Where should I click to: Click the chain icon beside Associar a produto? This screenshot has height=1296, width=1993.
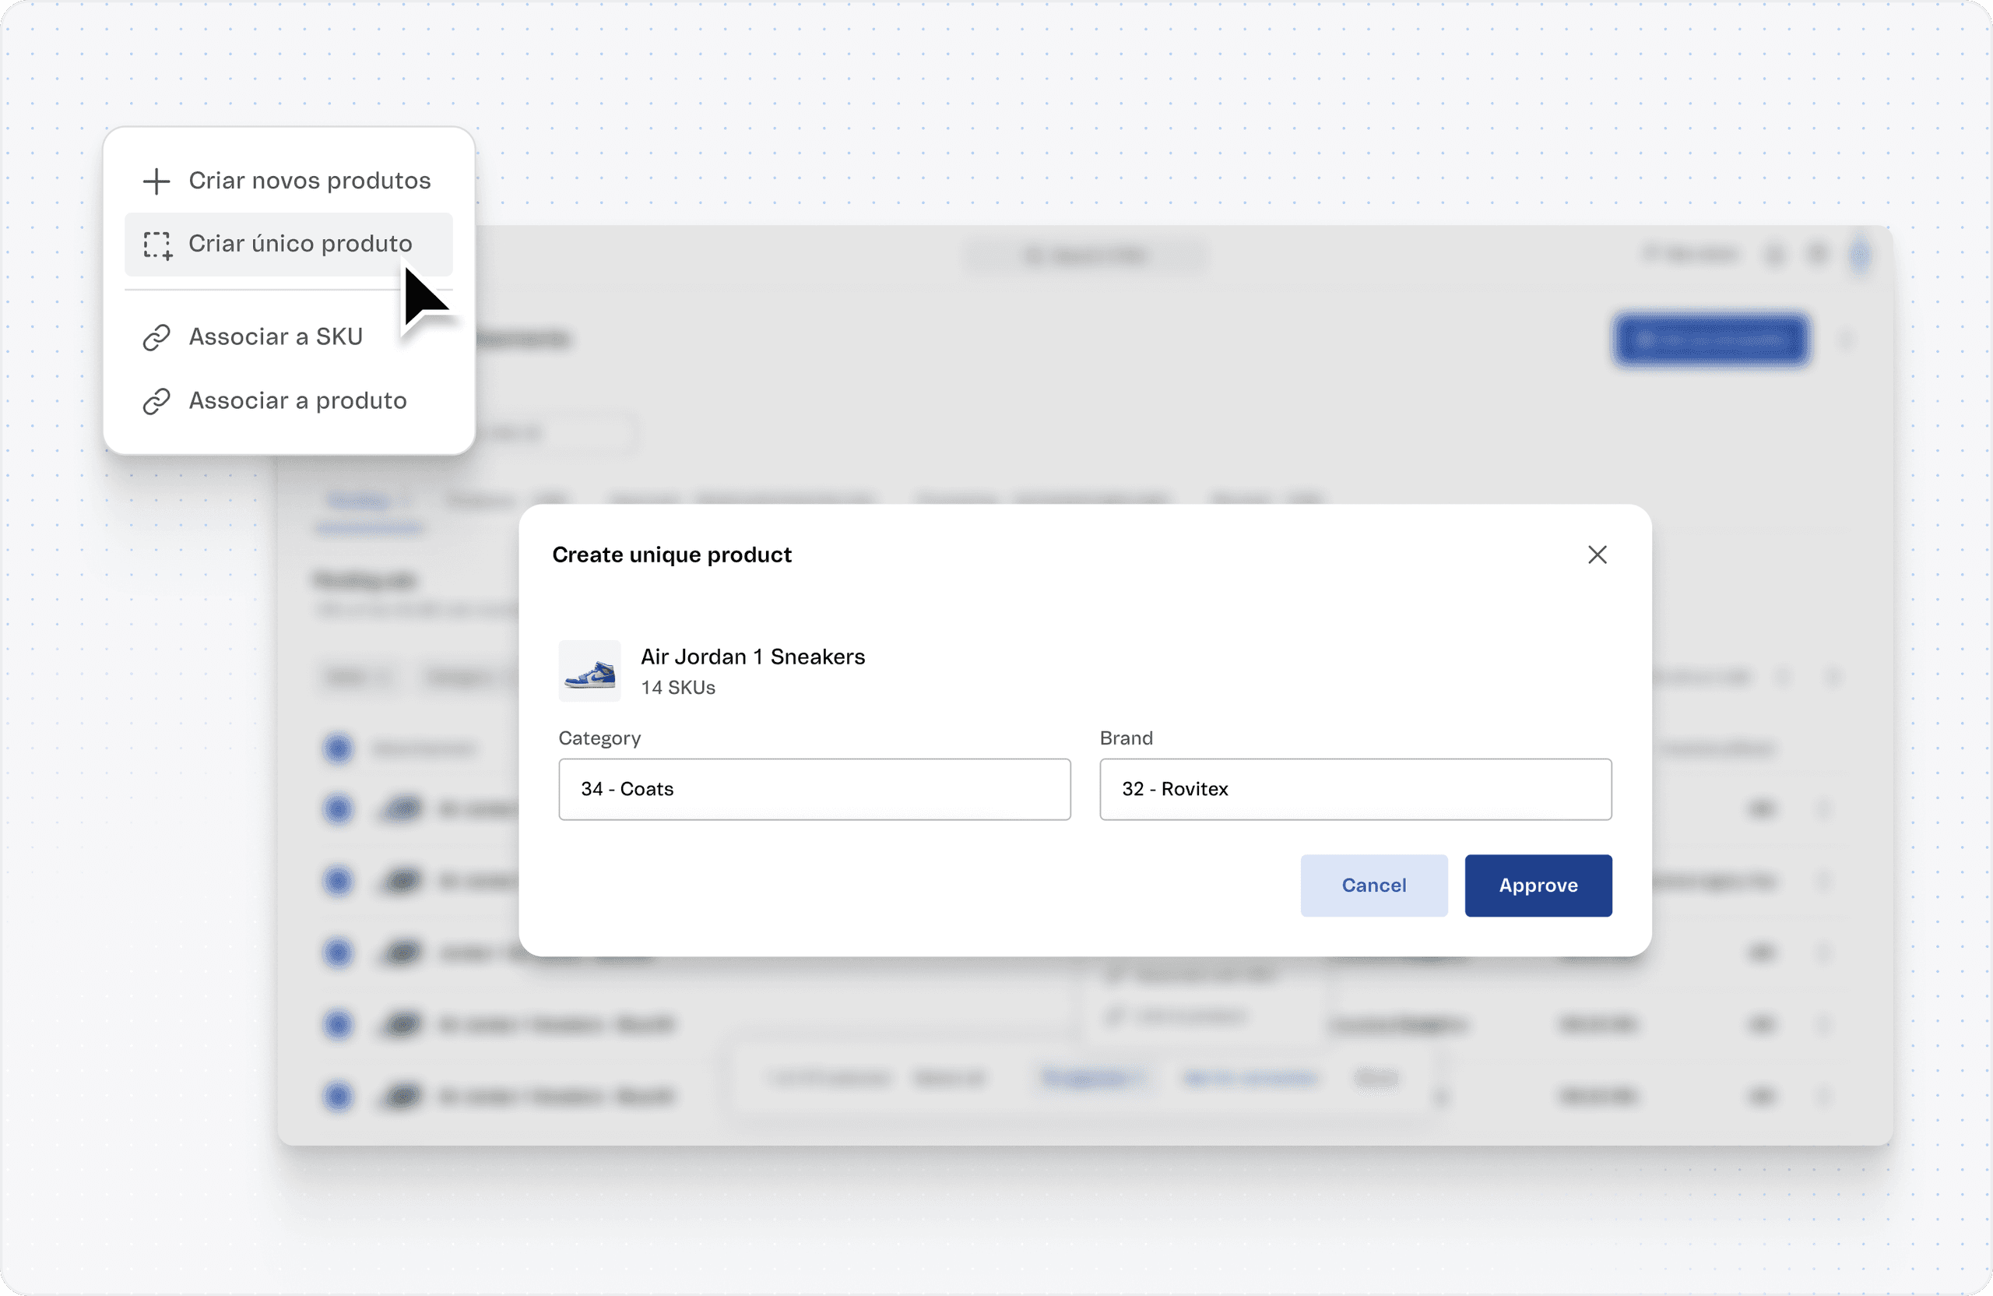click(156, 401)
